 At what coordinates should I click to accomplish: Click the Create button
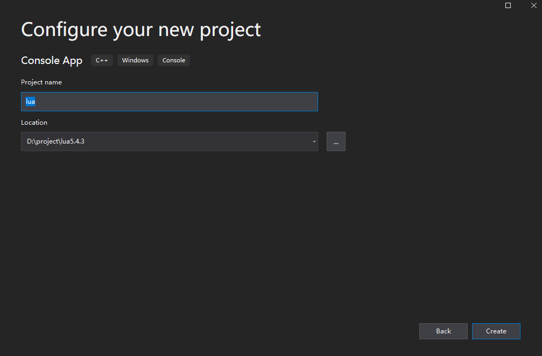pyautogui.click(x=496, y=331)
